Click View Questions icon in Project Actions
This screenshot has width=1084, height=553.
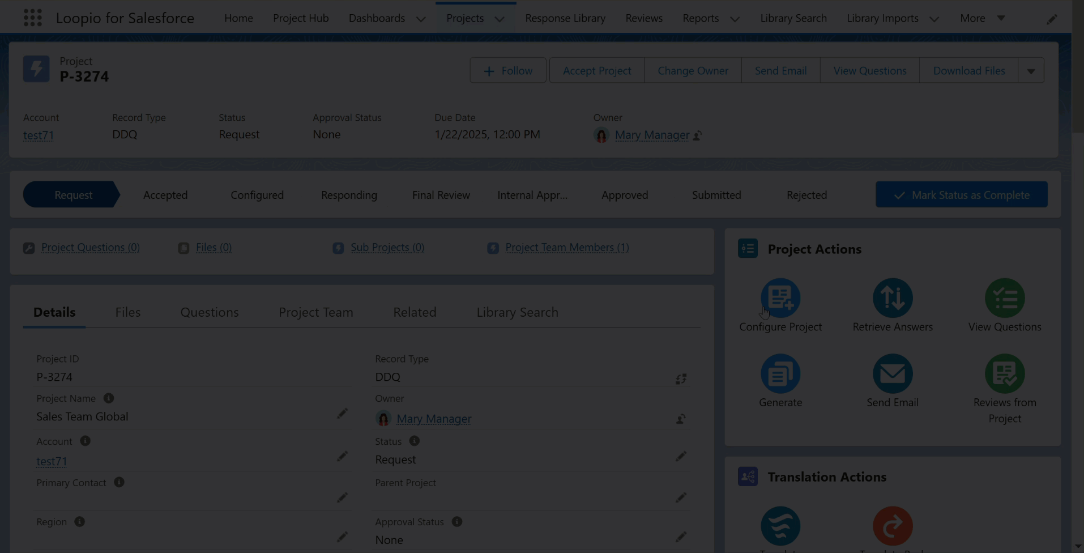coord(1005,297)
